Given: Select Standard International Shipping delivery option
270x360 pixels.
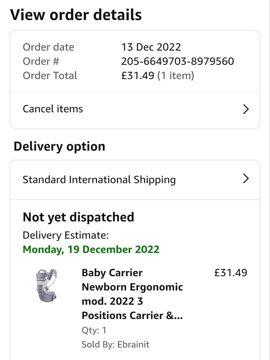Looking at the screenshot, I should coord(99,180).
